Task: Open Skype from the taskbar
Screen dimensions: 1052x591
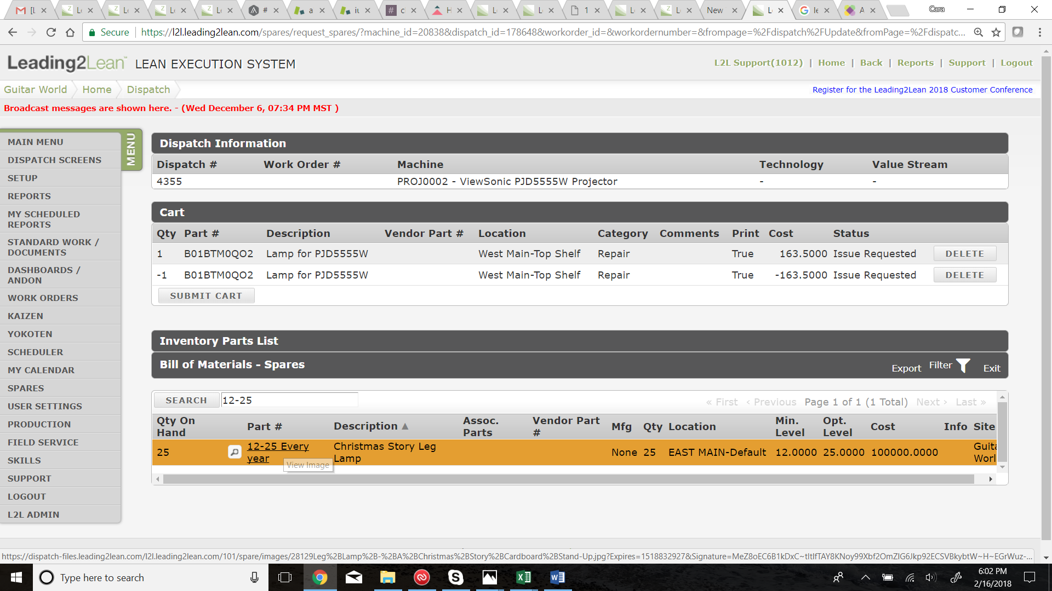Action: pos(455,577)
